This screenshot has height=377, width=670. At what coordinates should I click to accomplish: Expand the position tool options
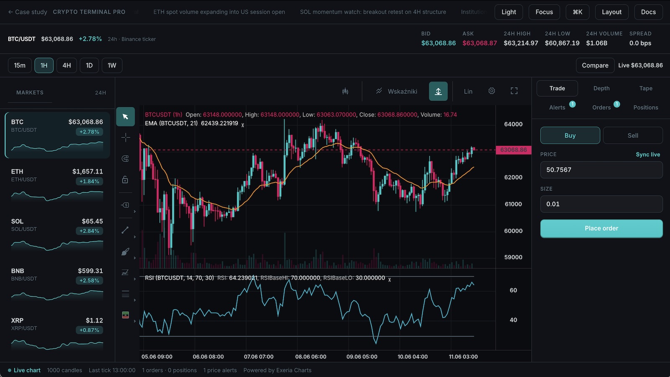click(x=134, y=321)
